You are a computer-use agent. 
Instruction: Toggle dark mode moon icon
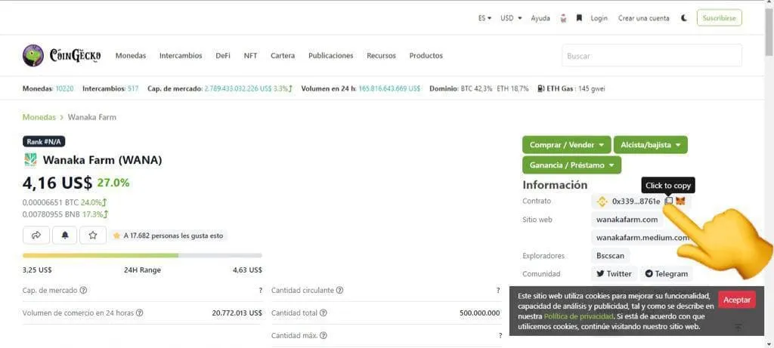pyautogui.click(x=683, y=18)
